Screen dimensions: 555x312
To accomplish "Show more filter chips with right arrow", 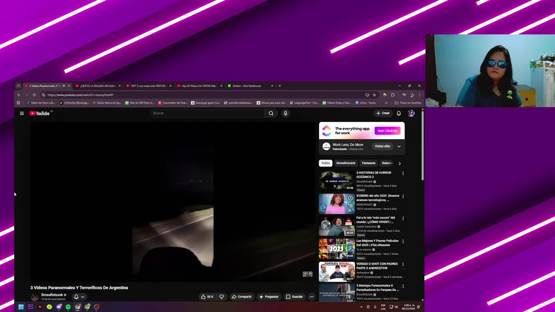I will (399, 163).
